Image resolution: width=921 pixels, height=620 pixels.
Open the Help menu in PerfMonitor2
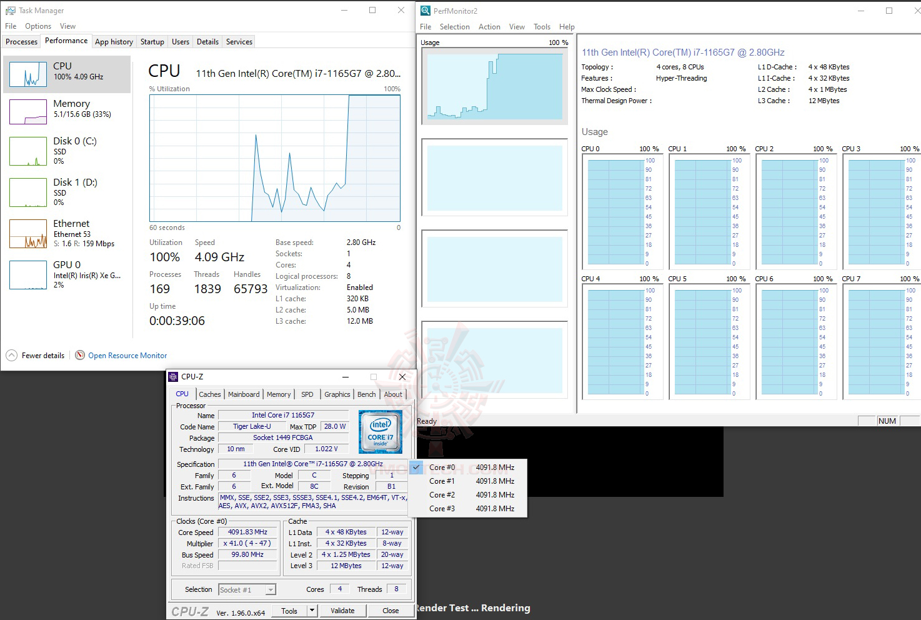pyautogui.click(x=567, y=27)
